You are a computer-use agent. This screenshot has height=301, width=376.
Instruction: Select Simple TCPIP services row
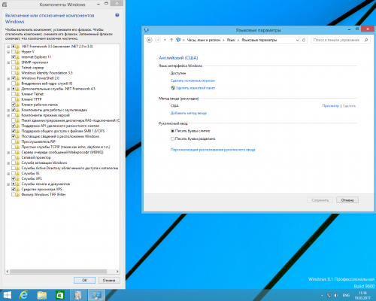click(65, 147)
